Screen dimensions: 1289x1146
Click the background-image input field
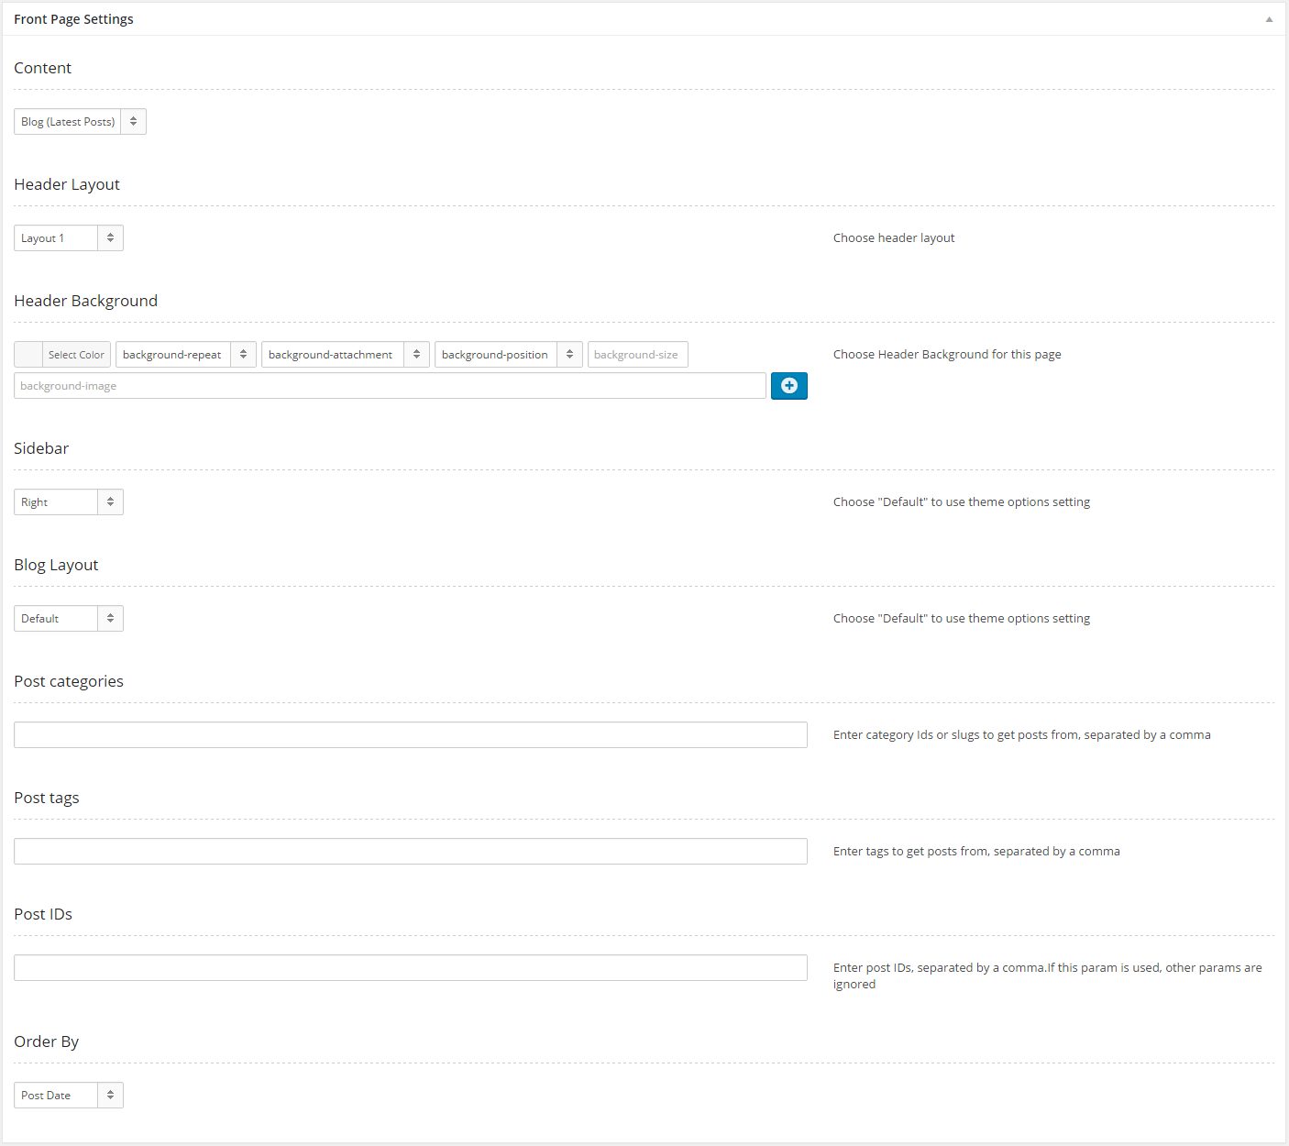point(390,386)
